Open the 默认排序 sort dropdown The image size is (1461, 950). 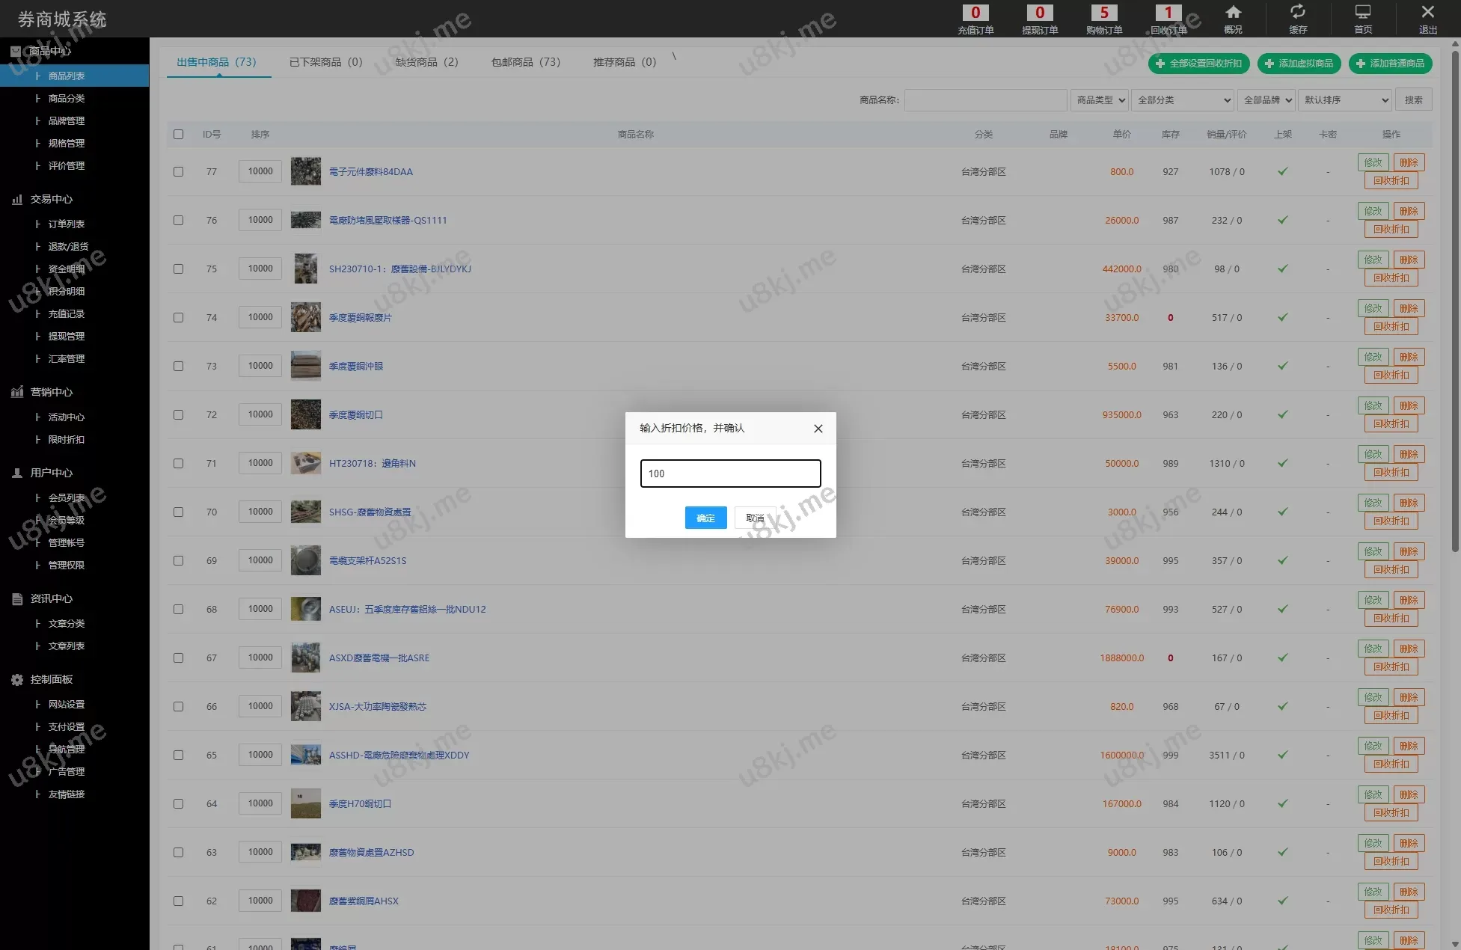(x=1344, y=99)
